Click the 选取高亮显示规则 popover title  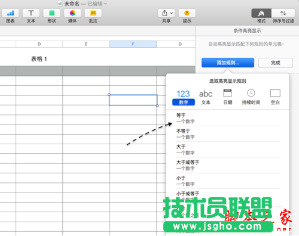(228, 81)
